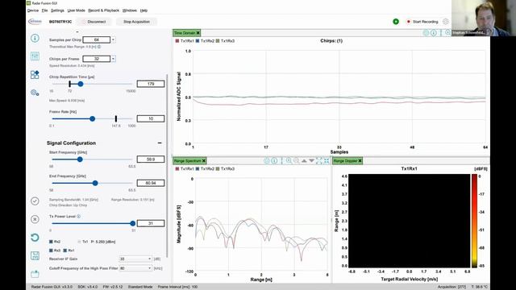Screen dimensions: 516x290
Task: Open the sliders configuration icon in sidebar
Action: pyautogui.click(x=35, y=56)
